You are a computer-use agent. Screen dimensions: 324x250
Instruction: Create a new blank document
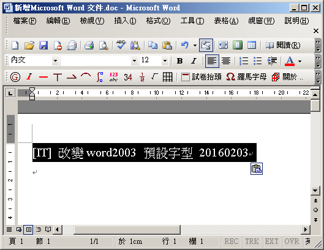coord(15,45)
